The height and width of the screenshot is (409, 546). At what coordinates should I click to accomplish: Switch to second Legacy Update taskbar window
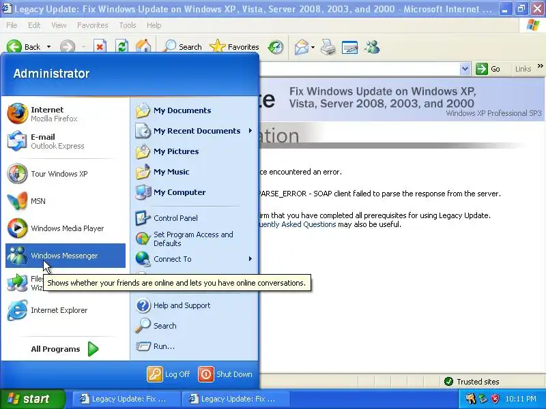tap(235, 399)
